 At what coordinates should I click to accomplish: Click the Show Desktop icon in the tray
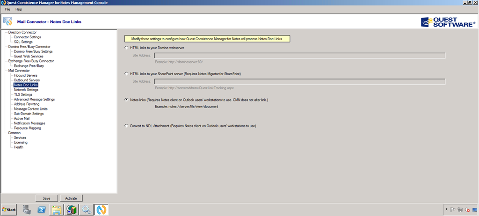click(x=475, y=210)
